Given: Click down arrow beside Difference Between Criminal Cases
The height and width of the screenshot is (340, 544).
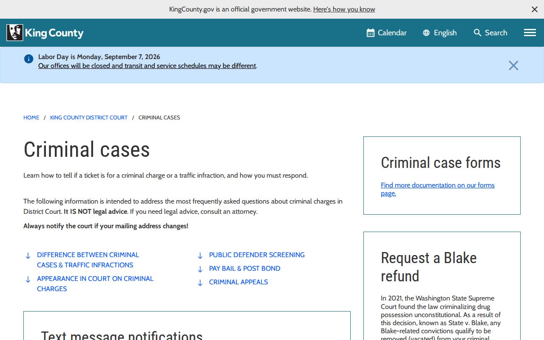Looking at the screenshot, I should pyautogui.click(x=28, y=256).
